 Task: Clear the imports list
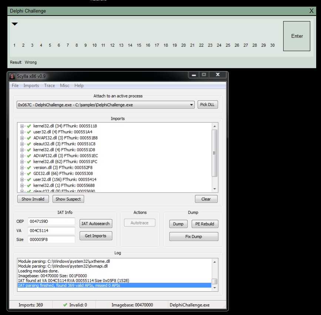(x=206, y=199)
